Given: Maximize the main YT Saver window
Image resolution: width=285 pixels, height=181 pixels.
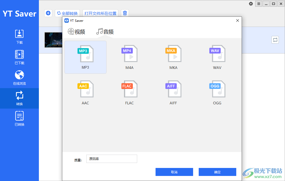Looking at the screenshot, I should 274,4.
